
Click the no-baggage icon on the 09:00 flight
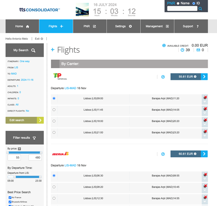[205, 98]
